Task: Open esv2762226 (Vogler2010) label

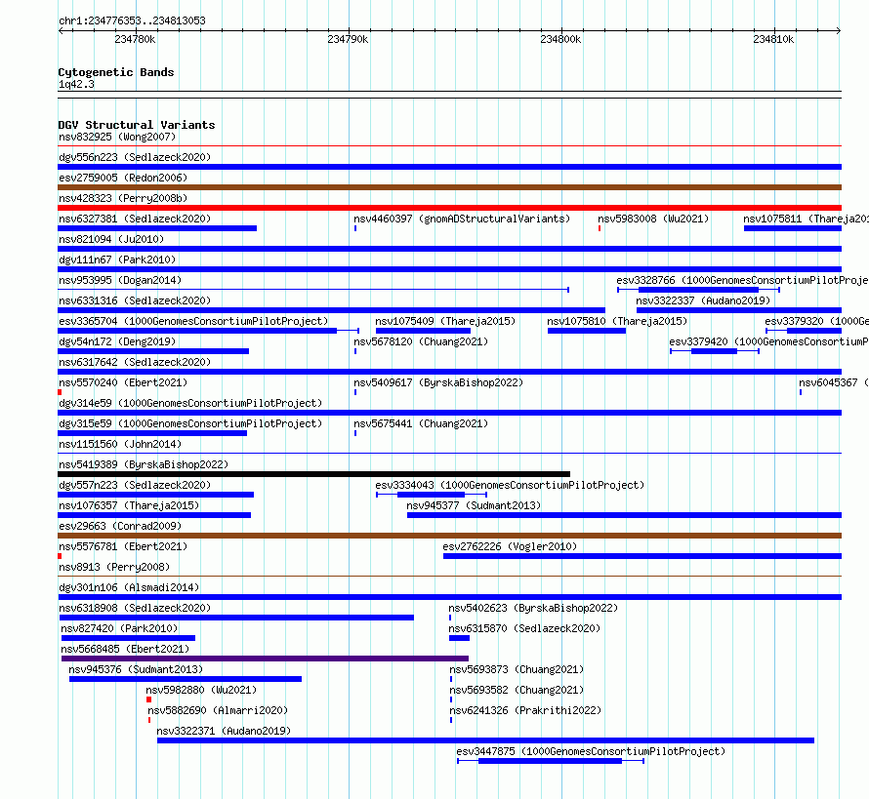Action: (x=510, y=546)
